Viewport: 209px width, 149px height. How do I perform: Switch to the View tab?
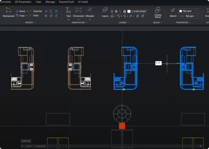(38, 2)
